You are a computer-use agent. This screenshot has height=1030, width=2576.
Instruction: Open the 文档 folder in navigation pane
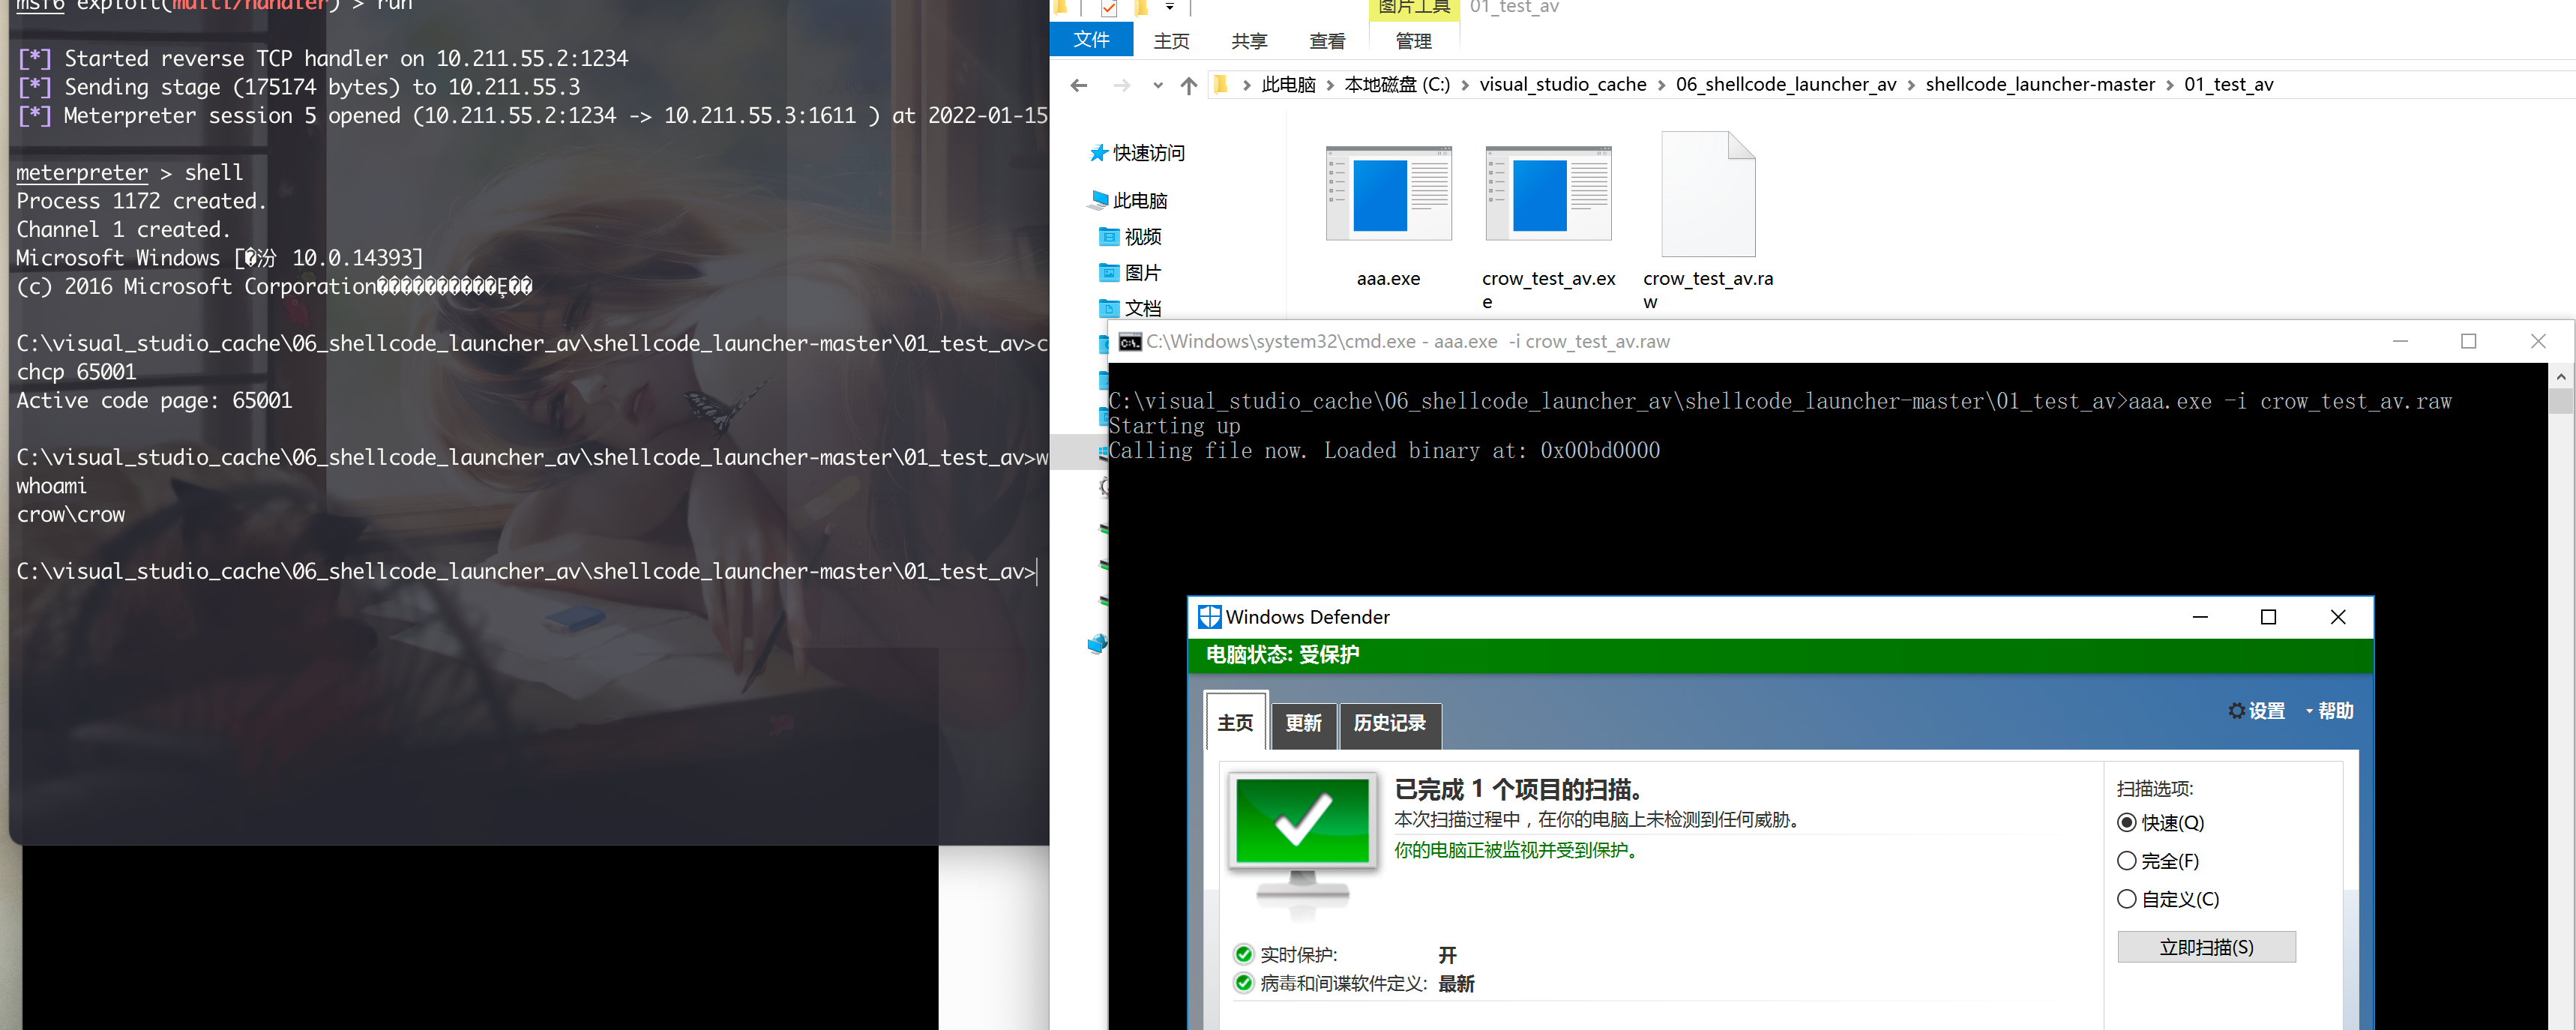1131,307
